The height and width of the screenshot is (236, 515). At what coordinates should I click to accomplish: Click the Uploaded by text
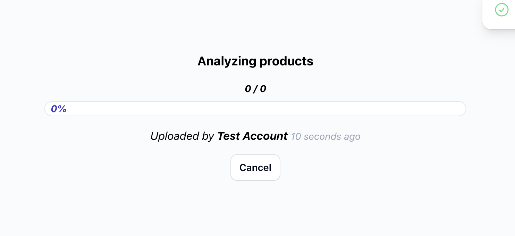pos(182,136)
